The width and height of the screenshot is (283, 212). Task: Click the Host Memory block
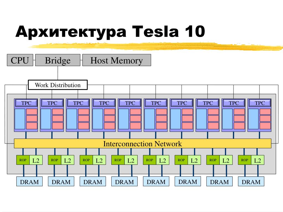117,60
